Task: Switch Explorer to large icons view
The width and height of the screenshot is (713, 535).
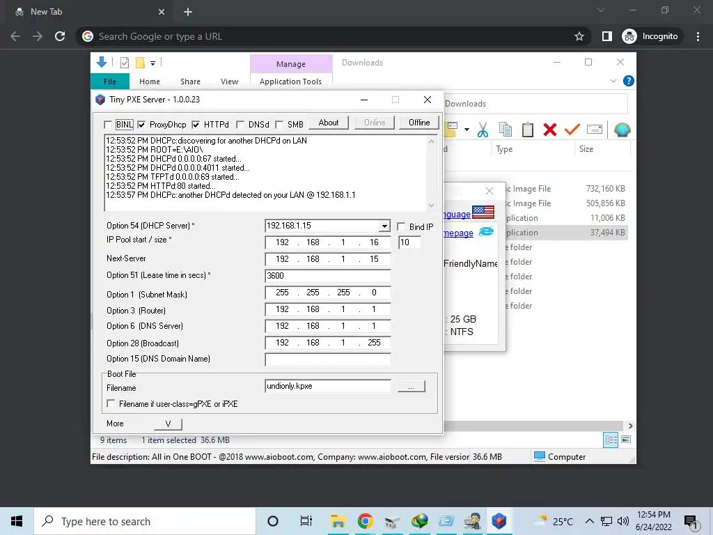Action: tap(626, 440)
